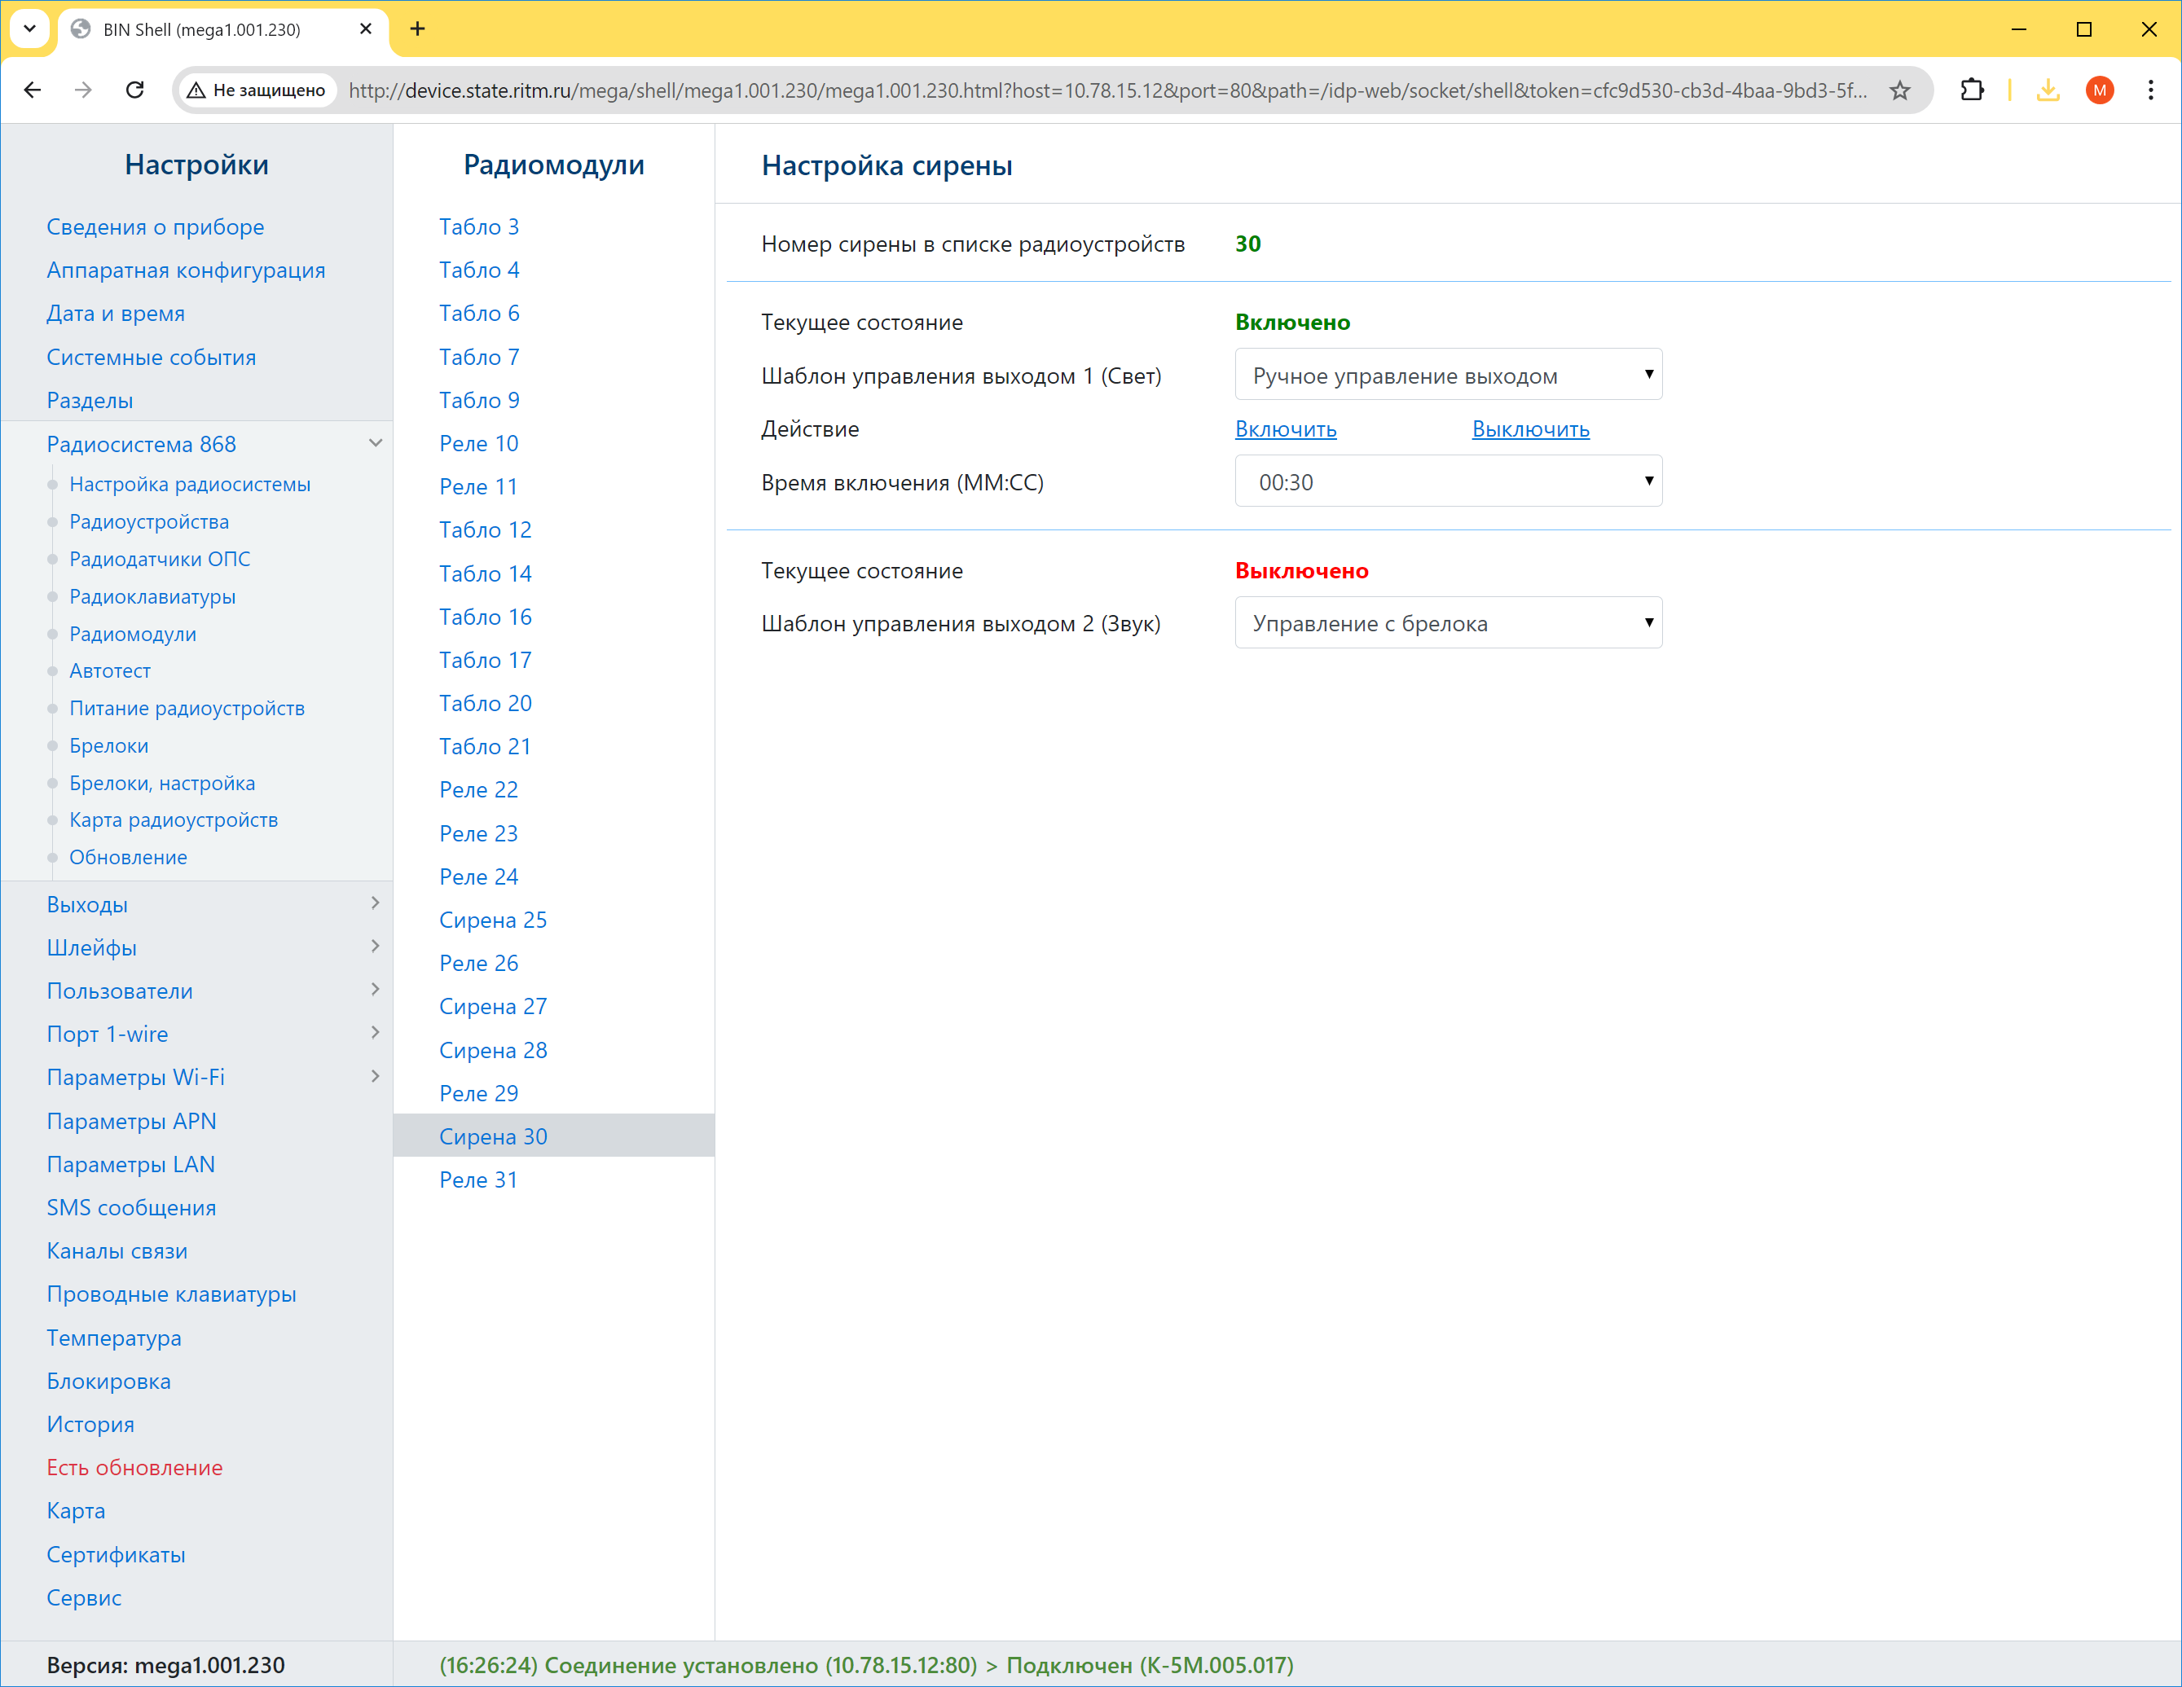
Task: Click the red Есть обновление link
Action: click(134, 1467)
